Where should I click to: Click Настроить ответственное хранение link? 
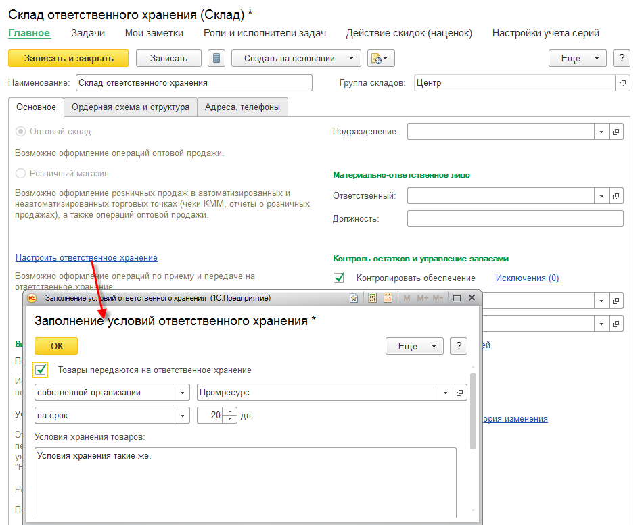[87, 258]
